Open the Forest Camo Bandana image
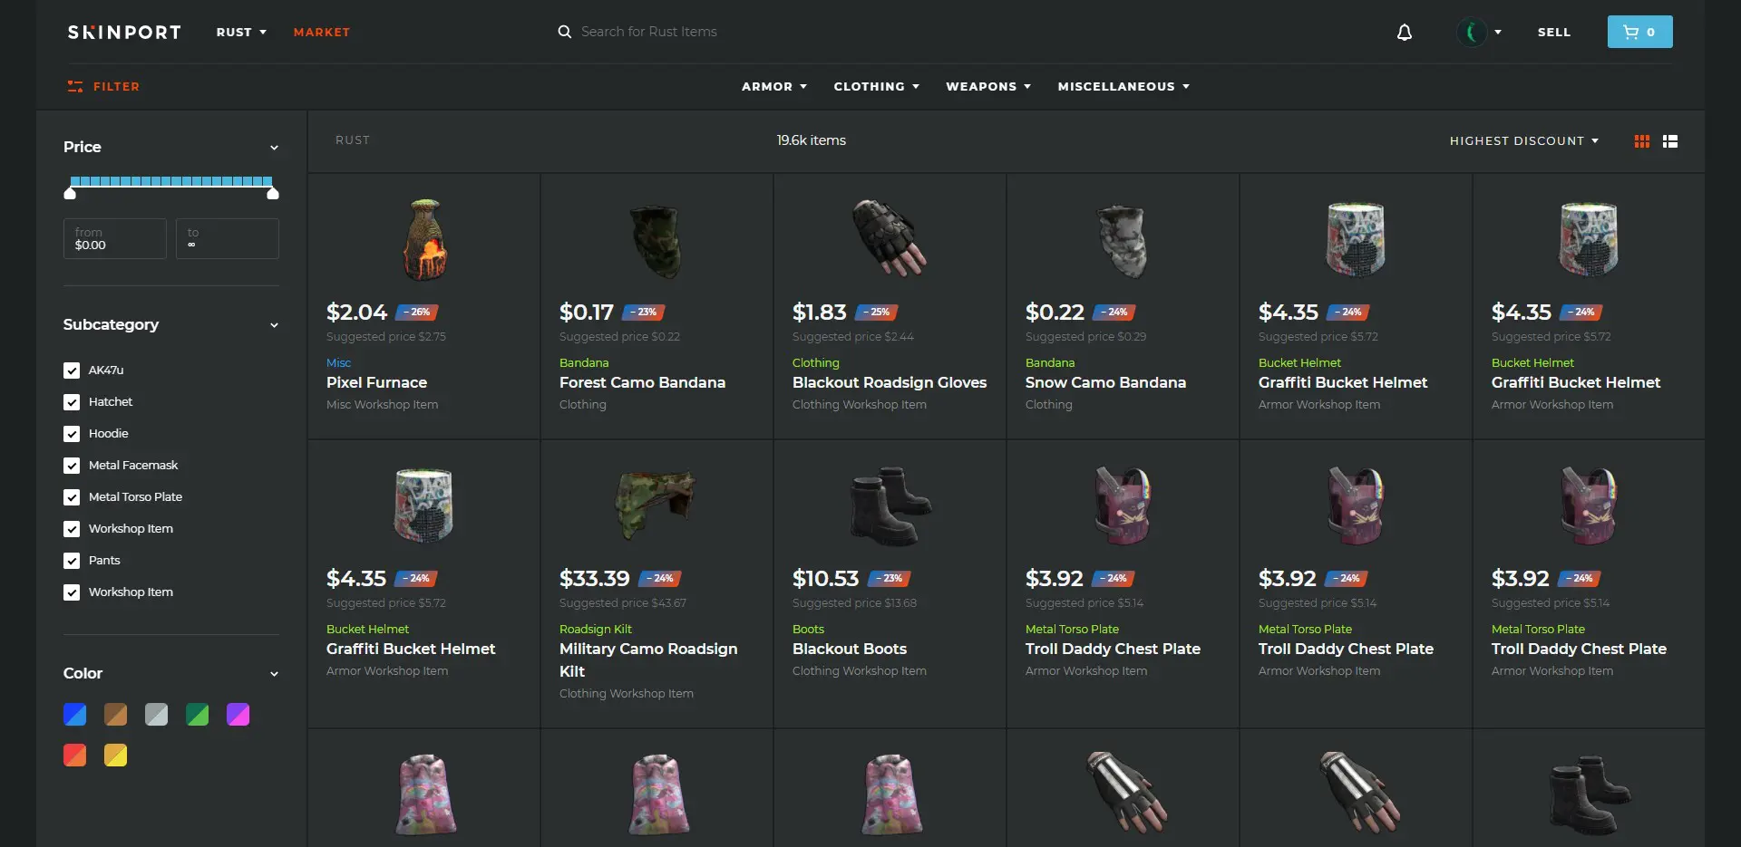 tap(657, 241)
